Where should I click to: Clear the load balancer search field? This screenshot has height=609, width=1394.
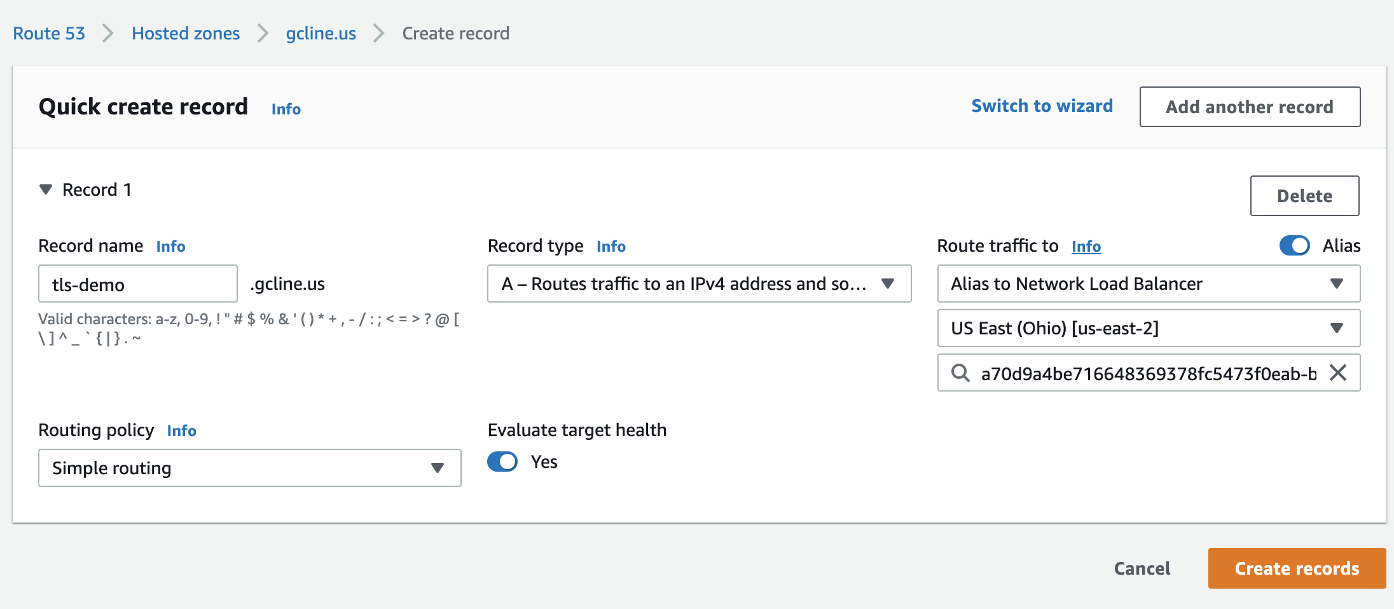click(1338, 373)
